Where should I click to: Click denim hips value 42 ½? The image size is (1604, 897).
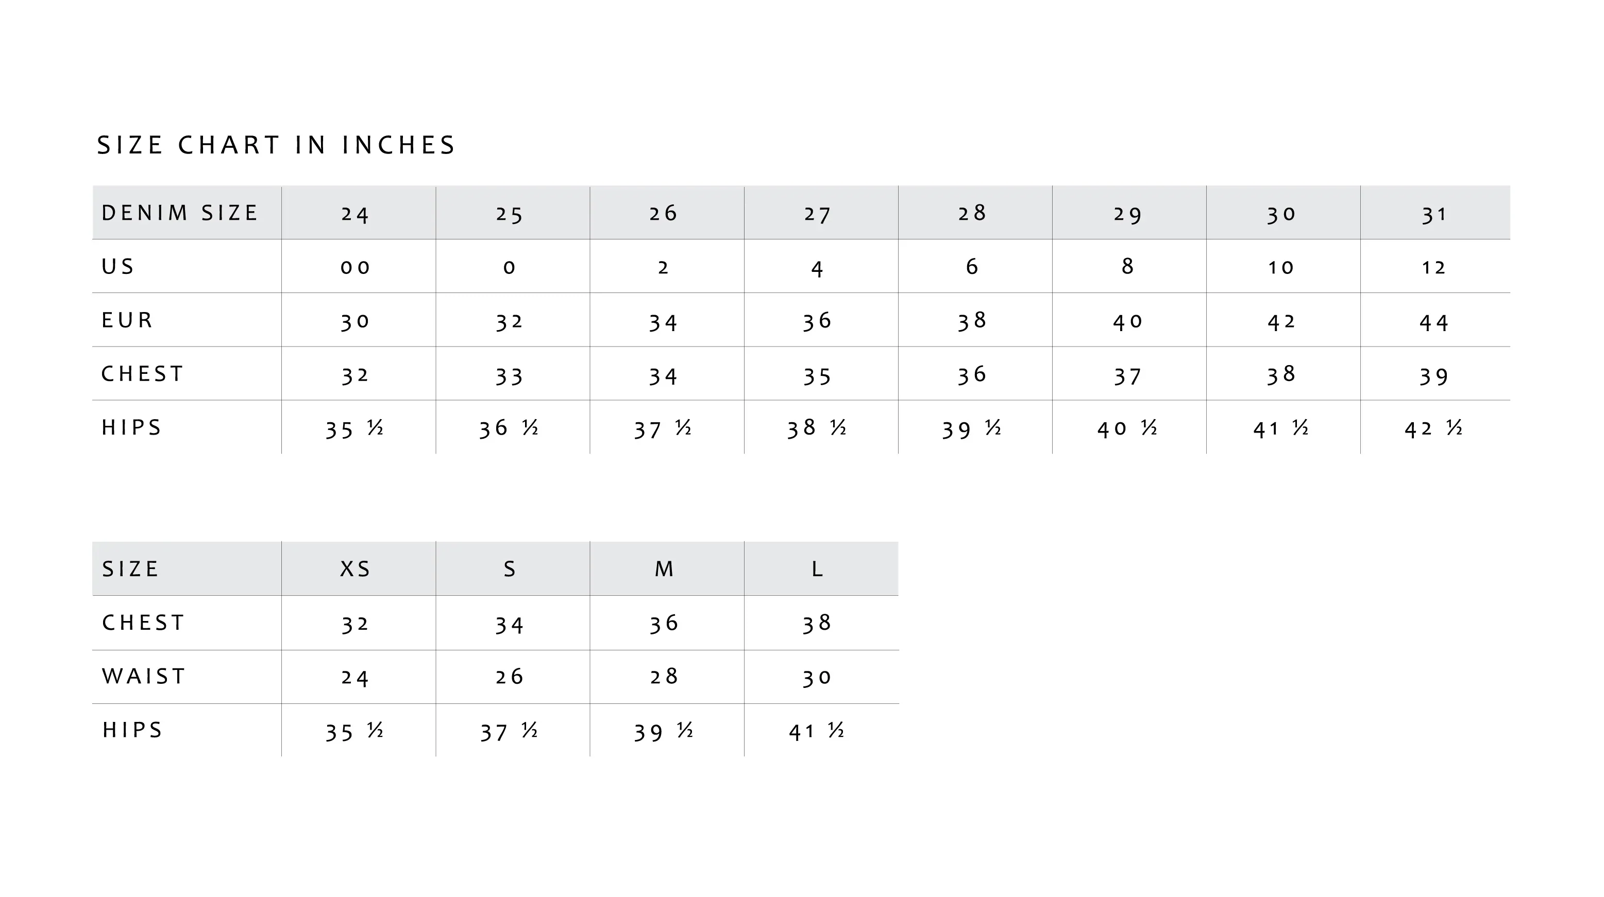click(1433, 428)
